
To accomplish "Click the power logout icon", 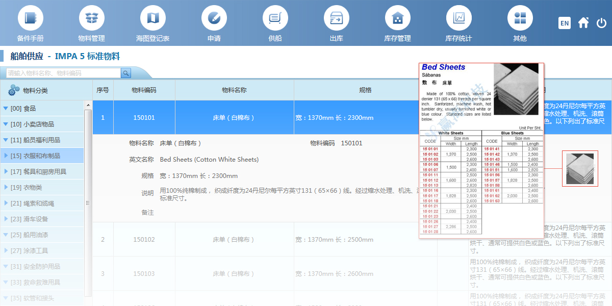I will click(602, 22).
